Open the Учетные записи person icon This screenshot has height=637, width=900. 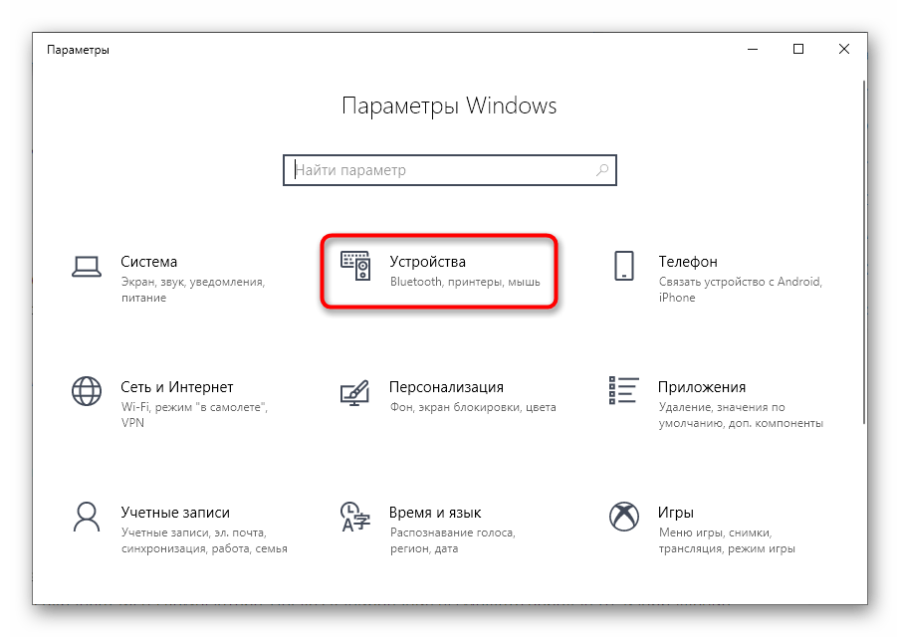pos(87,517)
